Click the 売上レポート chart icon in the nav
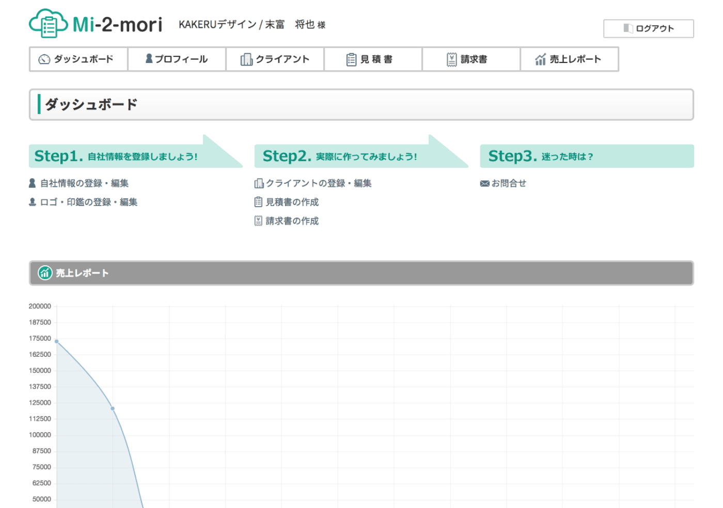 541,59
